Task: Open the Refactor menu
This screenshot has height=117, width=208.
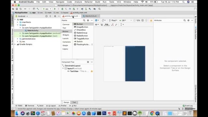Action: coord(88,2)
